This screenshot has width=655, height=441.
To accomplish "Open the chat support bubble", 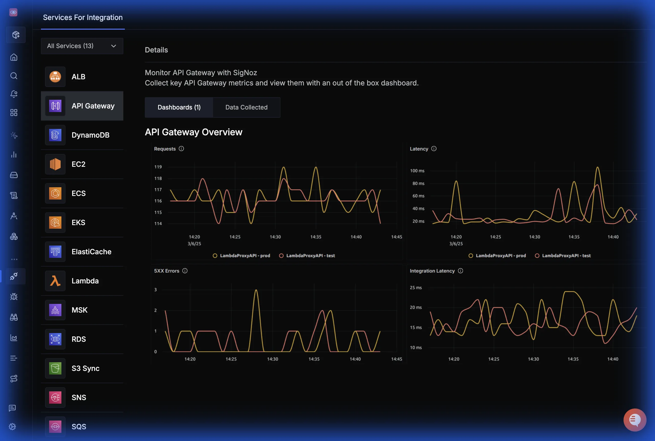I will [x=635, y=420].
